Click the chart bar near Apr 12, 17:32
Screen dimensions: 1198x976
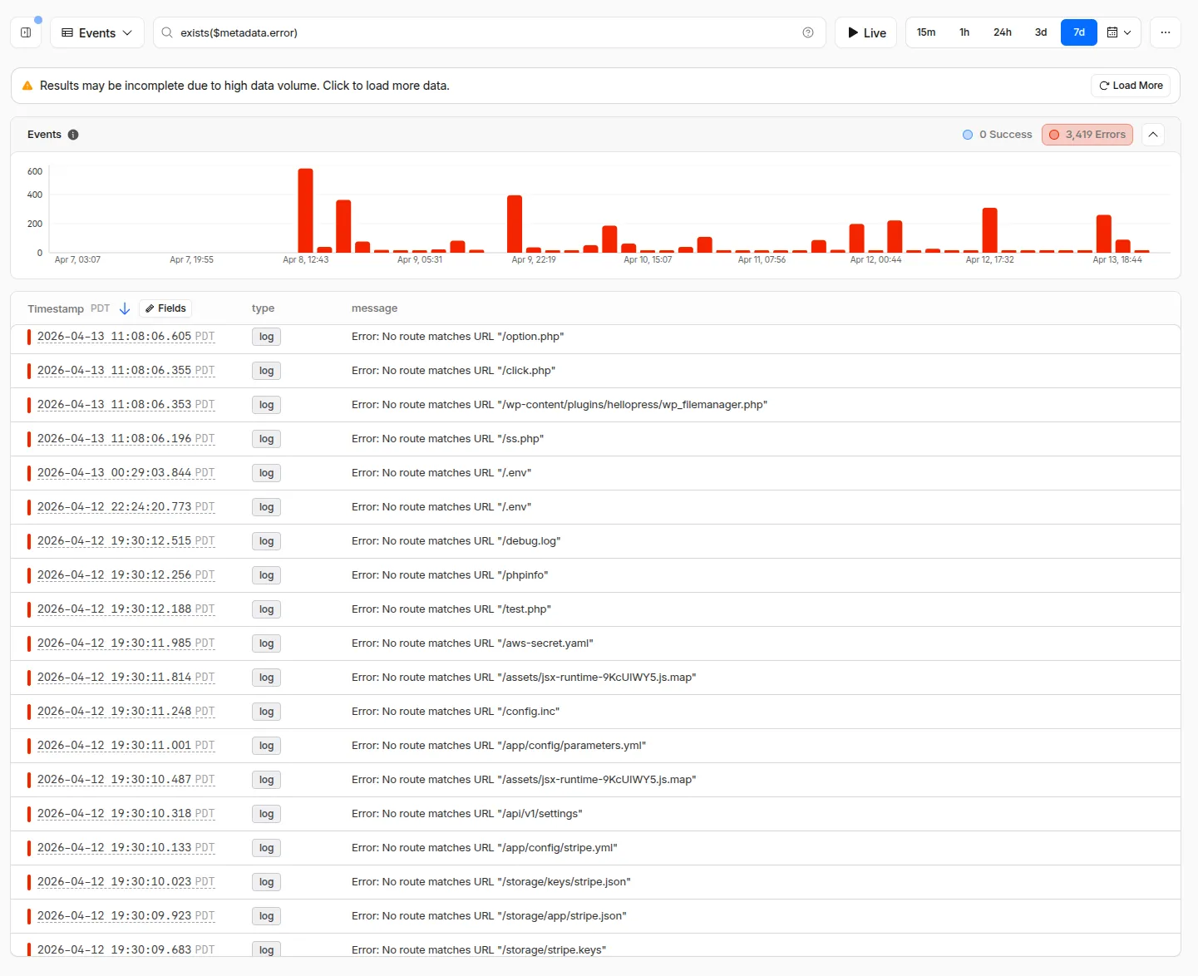[x=989, y=230]
